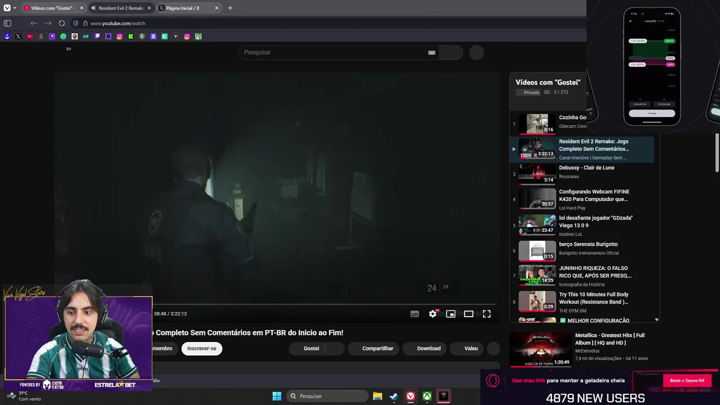The width and height of the screenshot is (720, 405).
Task: Open the Twitch bookmark icon in bookmarks bar
Action: coord(97,36)
